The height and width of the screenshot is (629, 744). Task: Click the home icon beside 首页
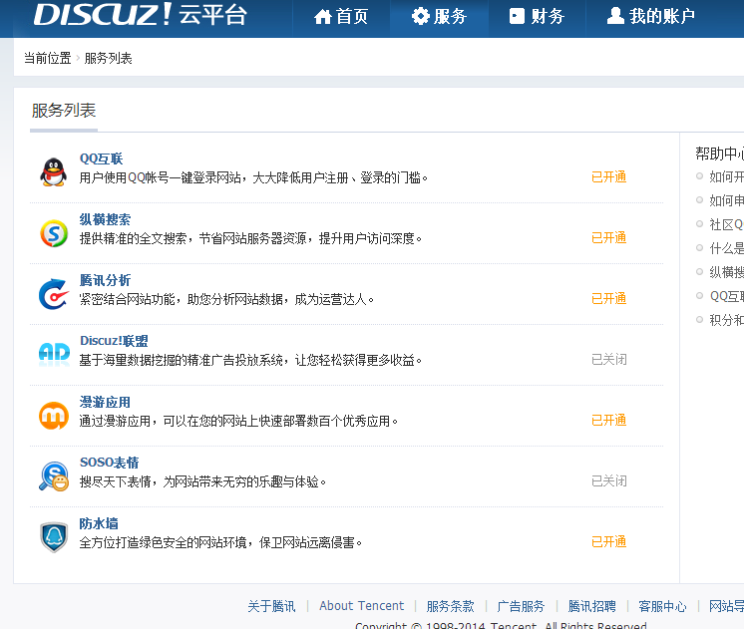pyautogui.click(x=323, y=17)
